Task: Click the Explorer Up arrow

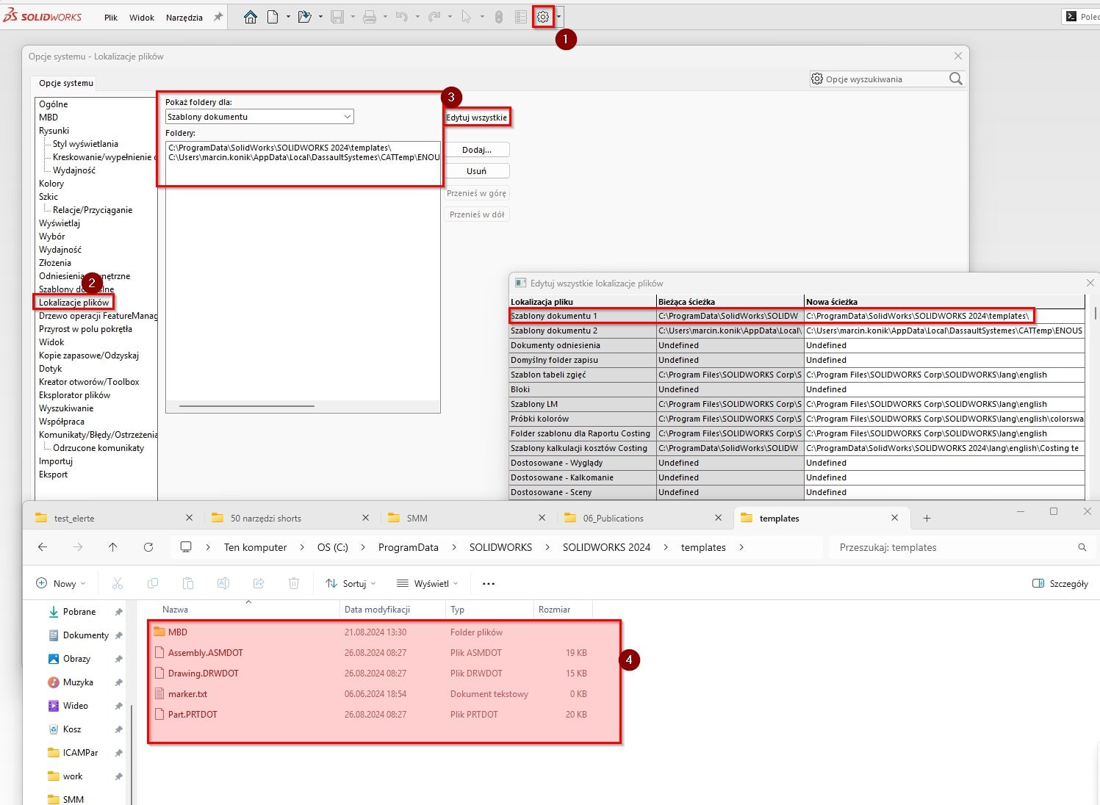Action: (112, 547)
